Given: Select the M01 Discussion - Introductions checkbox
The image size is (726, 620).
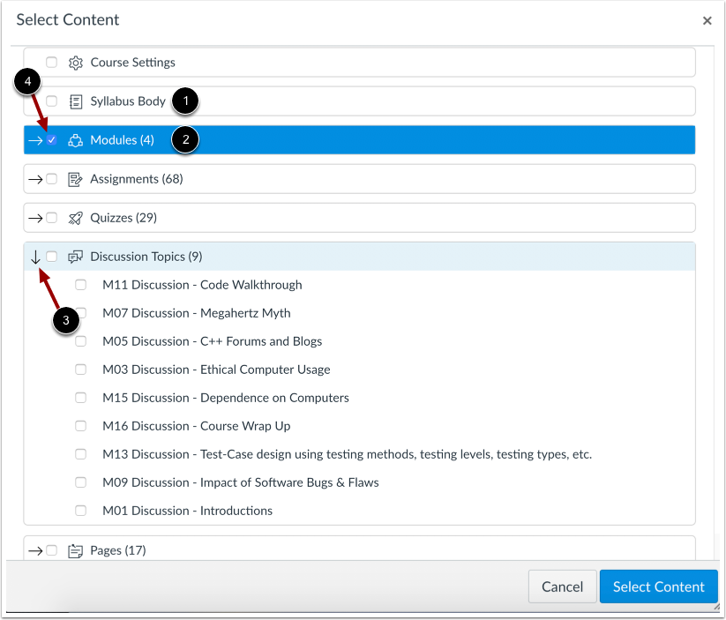Looking at the screenshot, I should point(80,510).
